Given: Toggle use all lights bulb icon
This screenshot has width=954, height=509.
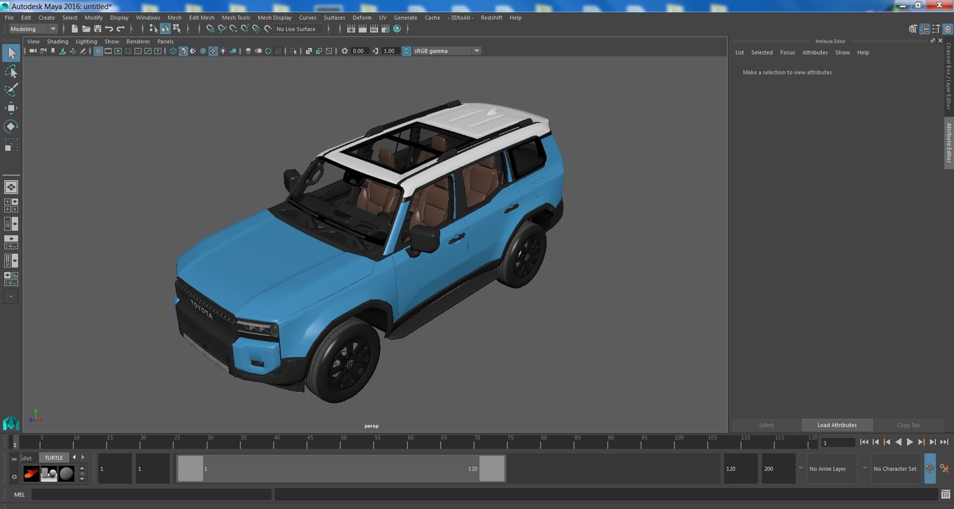Looking at the screenshot, I should 223,51.
